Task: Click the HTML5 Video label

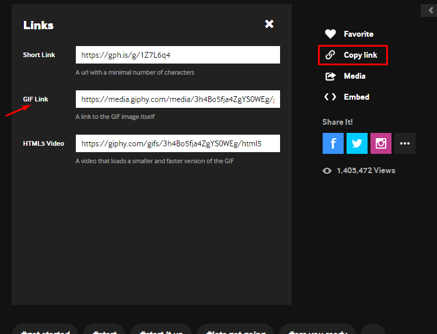Action: pyautogui.click(x=44, y=143)
